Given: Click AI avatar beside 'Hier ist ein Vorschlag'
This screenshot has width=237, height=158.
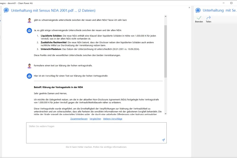Looking at the screenshot, I should click(29, 76).
